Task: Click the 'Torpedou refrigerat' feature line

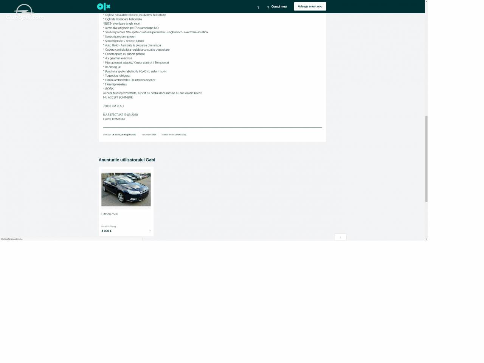Action: [117, 76]
